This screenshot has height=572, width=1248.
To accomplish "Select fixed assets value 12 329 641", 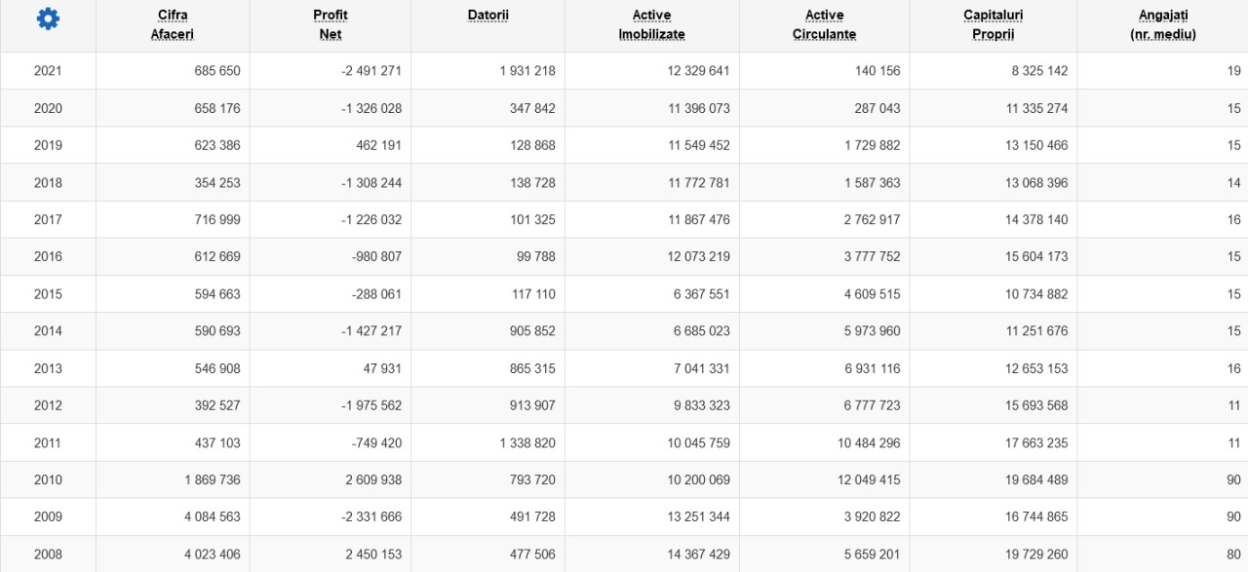I will [699, 71].
